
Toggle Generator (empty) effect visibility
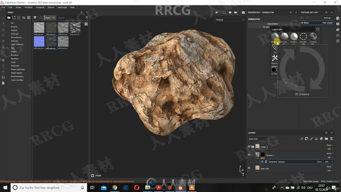[262, 162]
